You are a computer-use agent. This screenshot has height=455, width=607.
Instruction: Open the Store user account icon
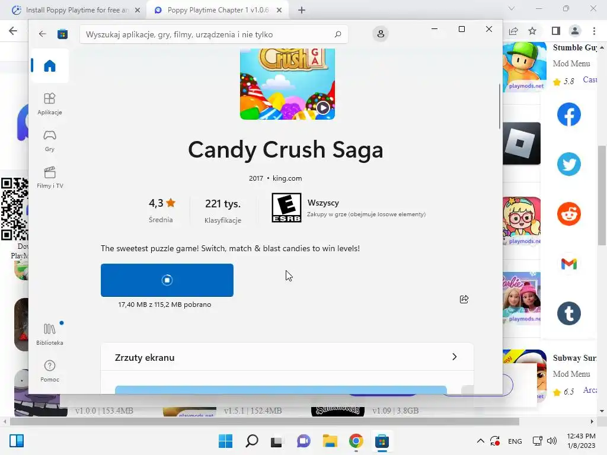[381, 34]
